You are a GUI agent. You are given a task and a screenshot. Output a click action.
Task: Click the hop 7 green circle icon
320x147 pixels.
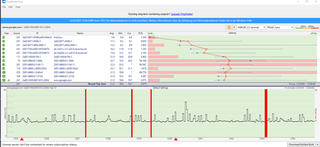coord(4,61)
